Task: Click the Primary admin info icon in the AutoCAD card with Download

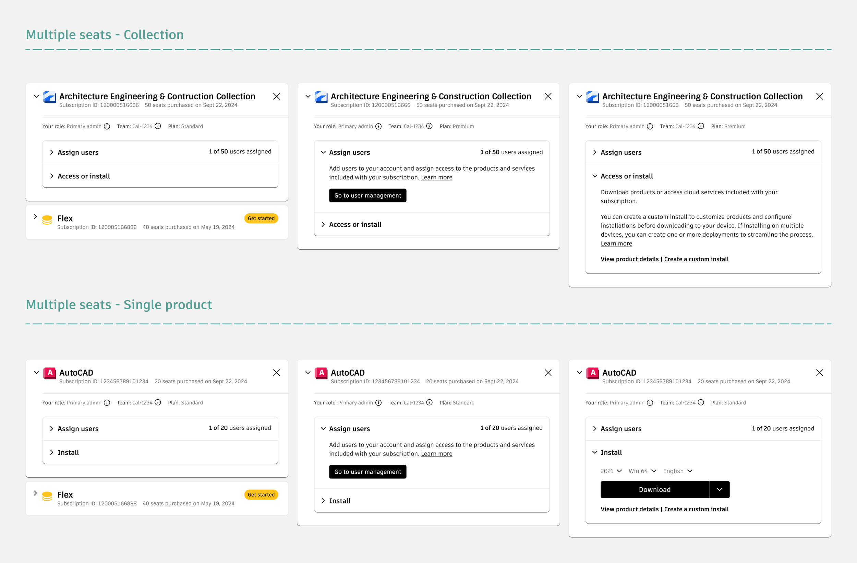Action: [650, 402]
